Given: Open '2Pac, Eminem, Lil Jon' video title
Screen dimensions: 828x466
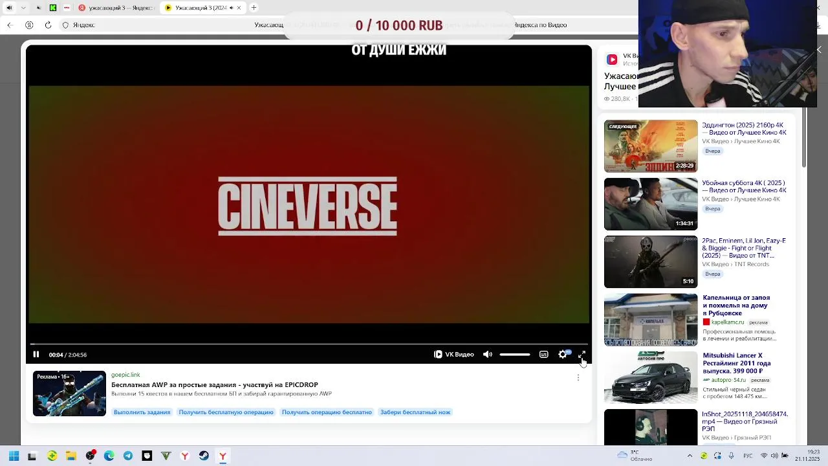Looking at the screenshot, I should 744,249.
